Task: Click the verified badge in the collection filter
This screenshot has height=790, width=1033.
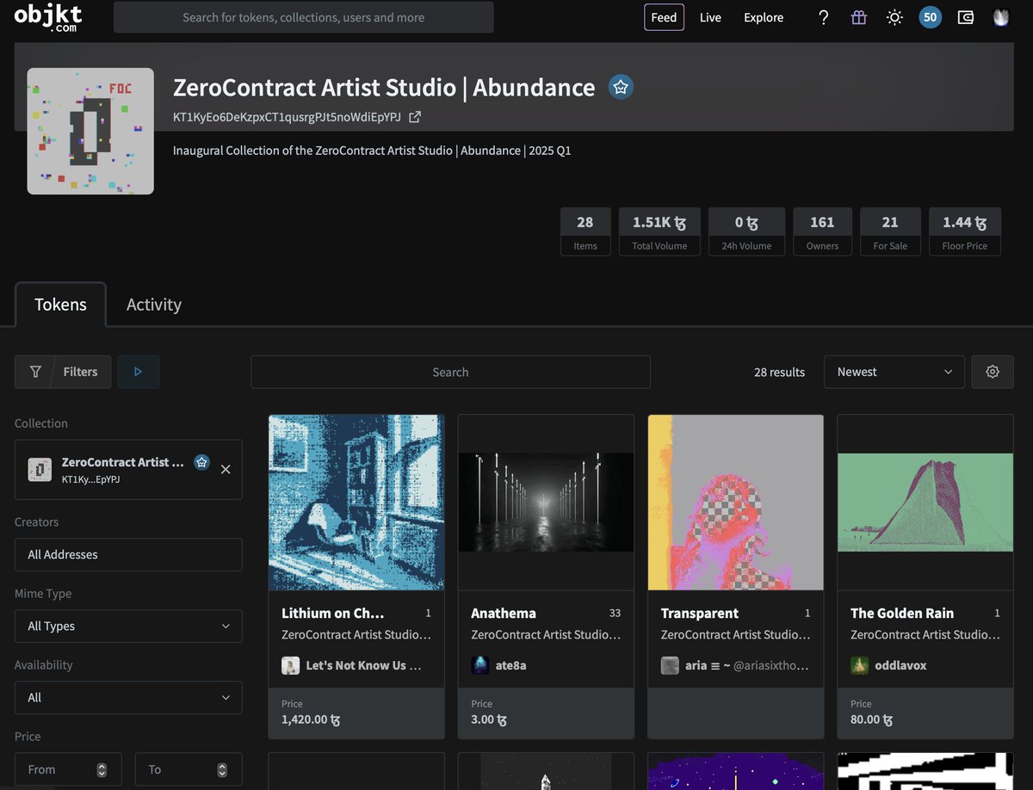Action: [201, 462]
